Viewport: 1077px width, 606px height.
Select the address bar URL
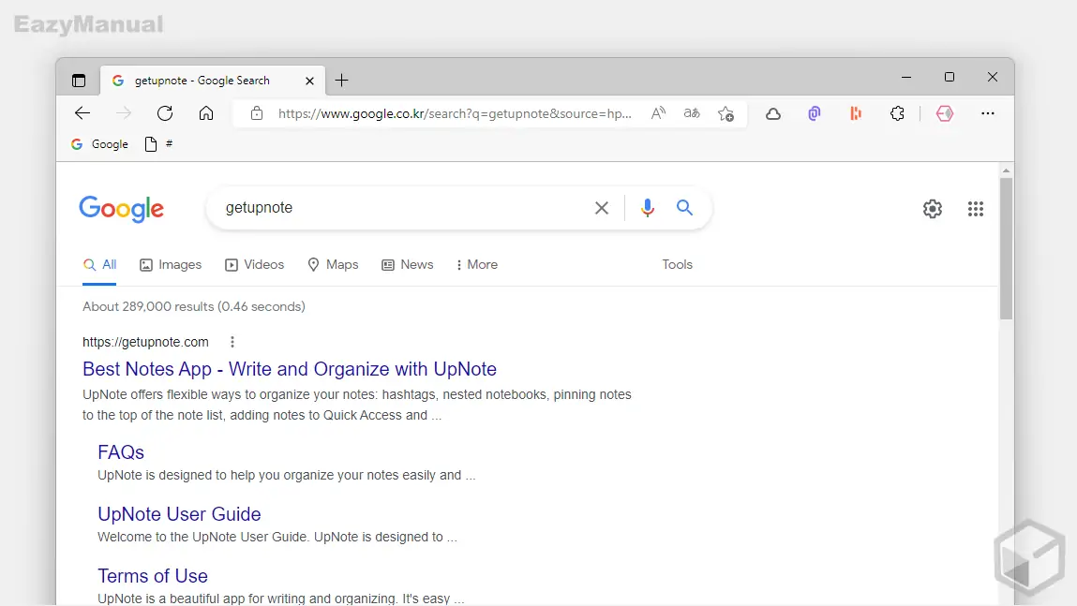[455, 113]
